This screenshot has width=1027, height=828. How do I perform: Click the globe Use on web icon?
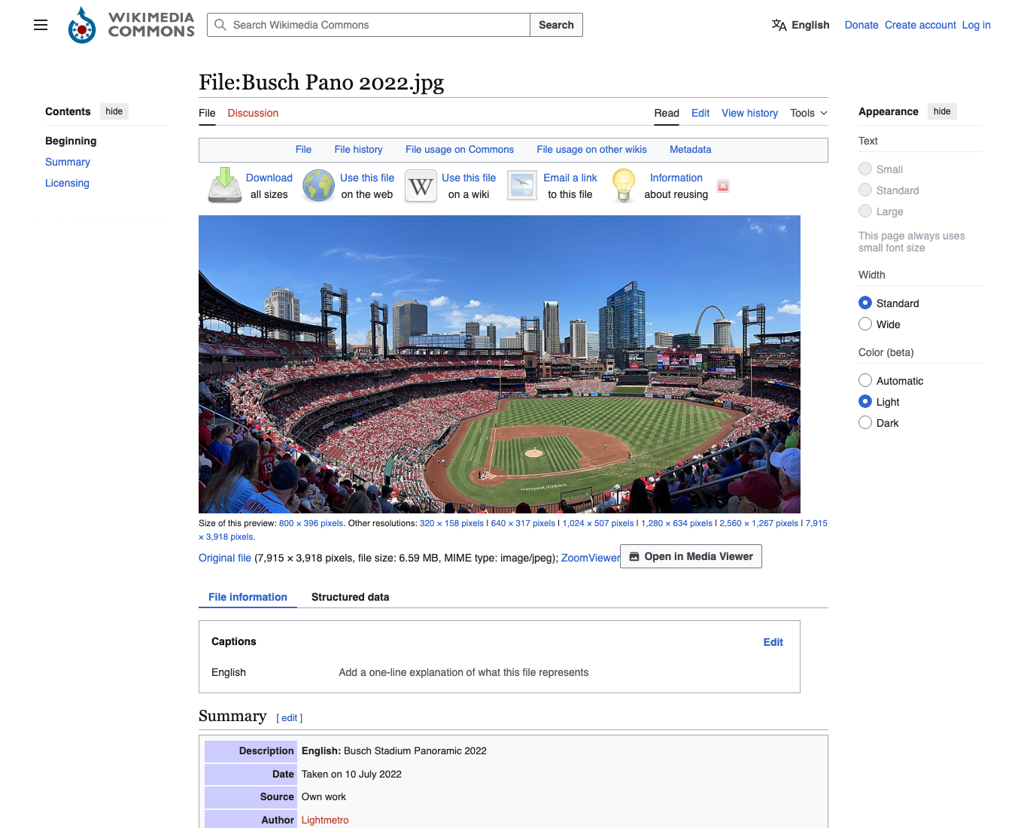point(318,186)
